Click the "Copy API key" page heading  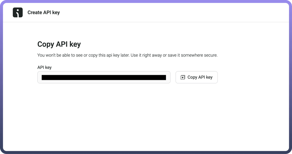pyautogui.click(x=59, y=44)
